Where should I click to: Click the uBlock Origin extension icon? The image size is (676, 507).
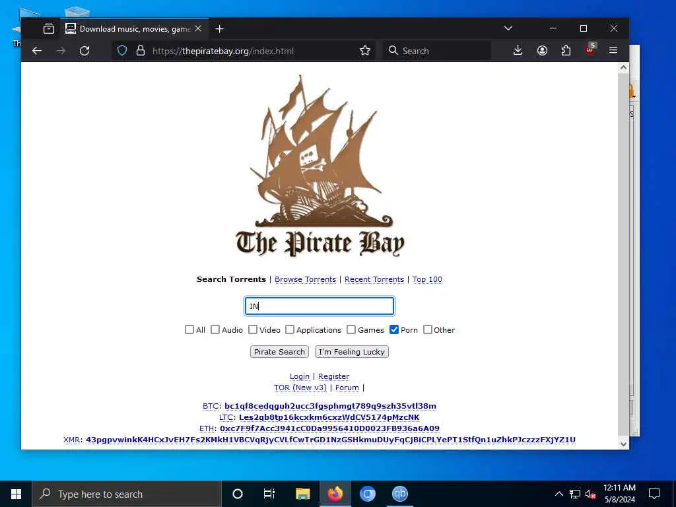[590, 49]
